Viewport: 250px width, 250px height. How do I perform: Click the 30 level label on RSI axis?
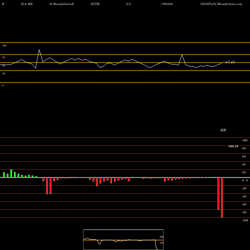pyautogui.click(x=3, y=73)
